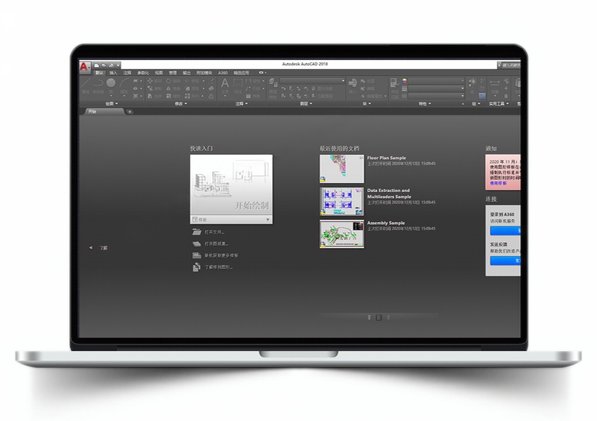Open the 样板 template dropdown under start drawing

pos(231,220)
